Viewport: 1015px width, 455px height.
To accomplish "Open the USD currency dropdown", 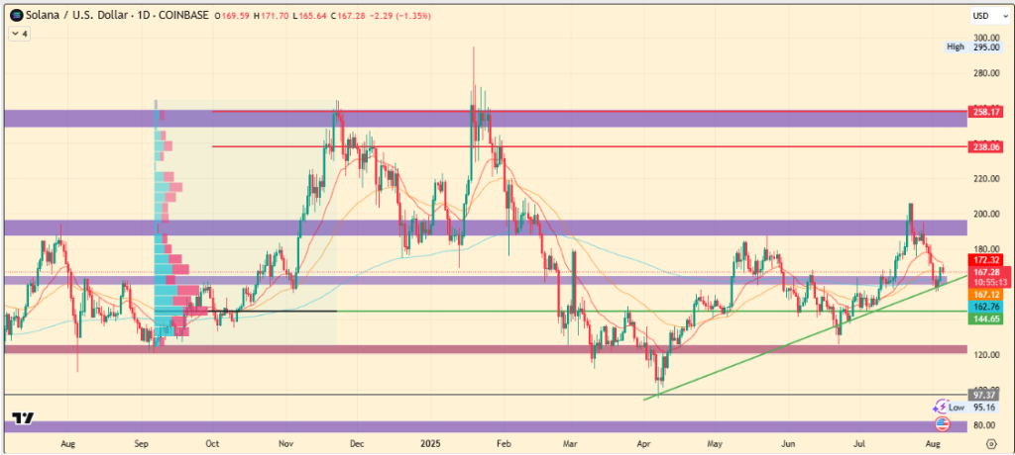I will (x=984, y=15).
